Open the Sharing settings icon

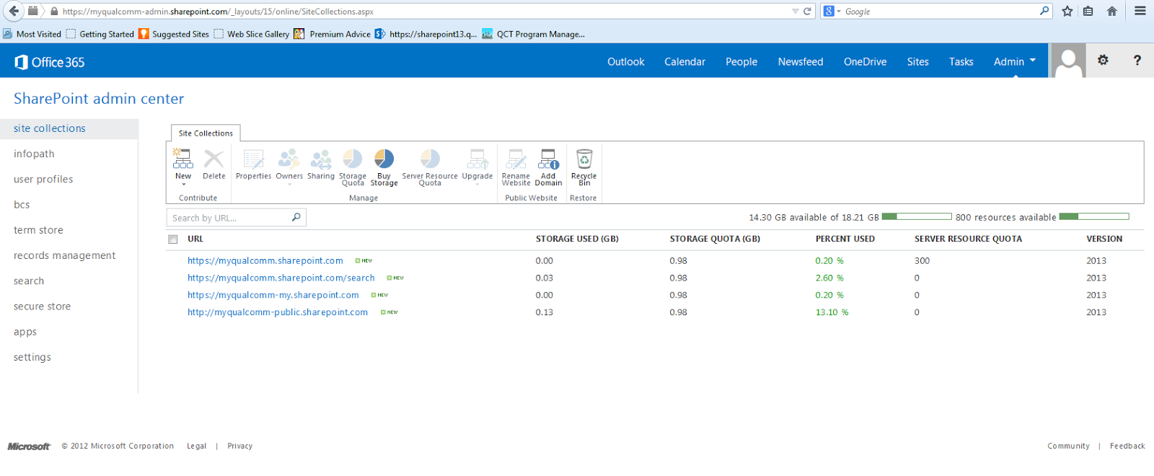click(321, 159)
